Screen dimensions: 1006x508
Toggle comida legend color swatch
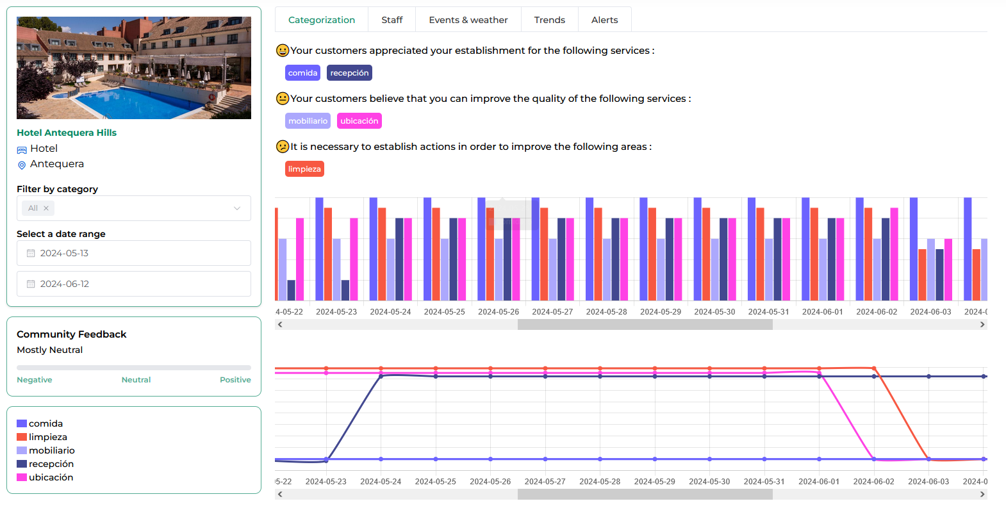22,423
